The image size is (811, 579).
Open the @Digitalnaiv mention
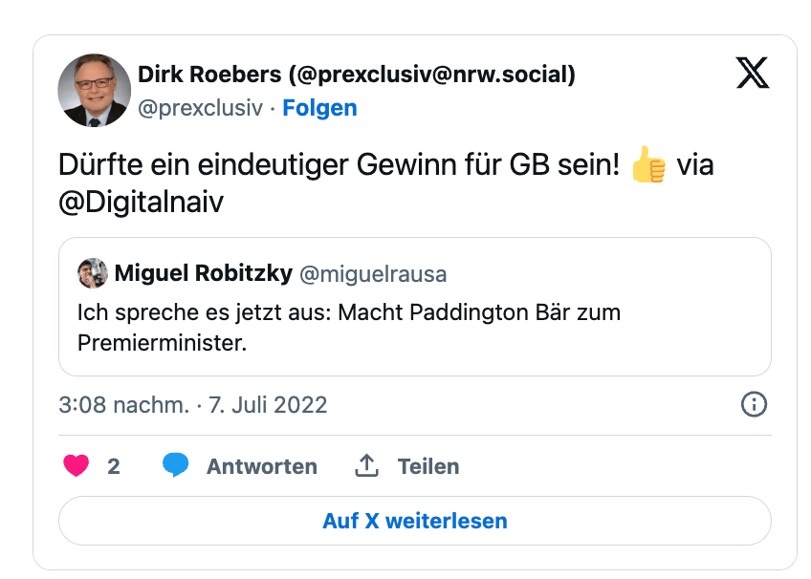point(141,203)
